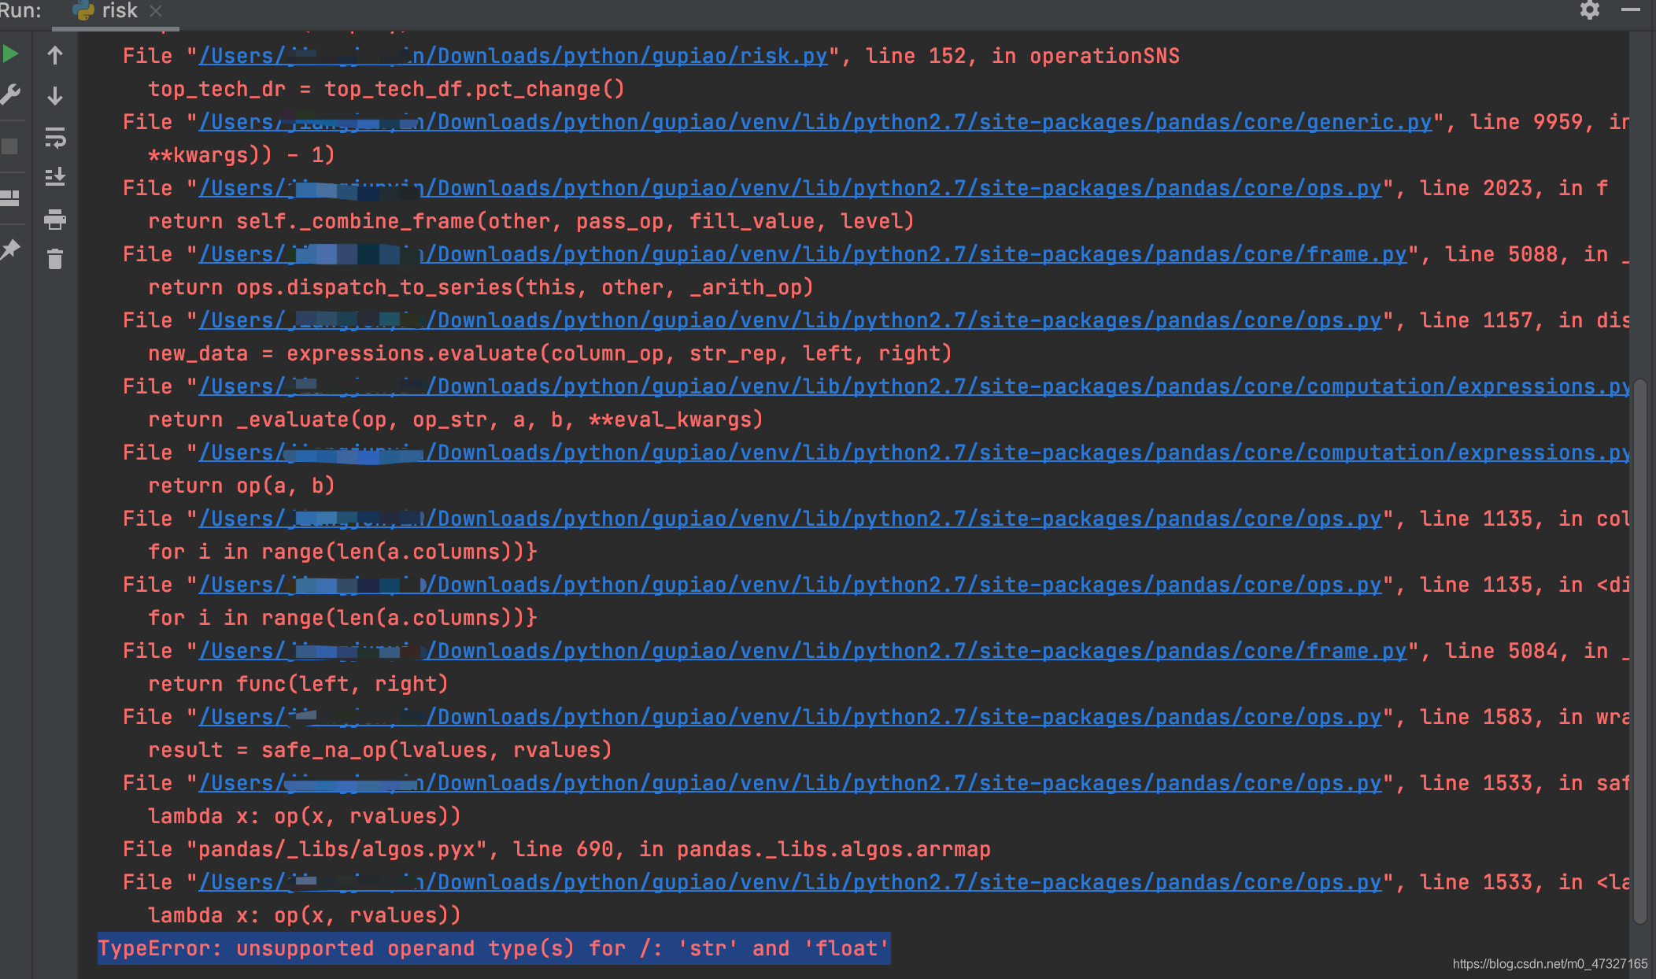Open ops.py link at line 1135 in col

790,519
